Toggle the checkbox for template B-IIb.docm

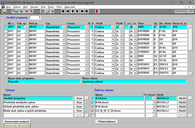pyautogui.click(x=93, y=103)
